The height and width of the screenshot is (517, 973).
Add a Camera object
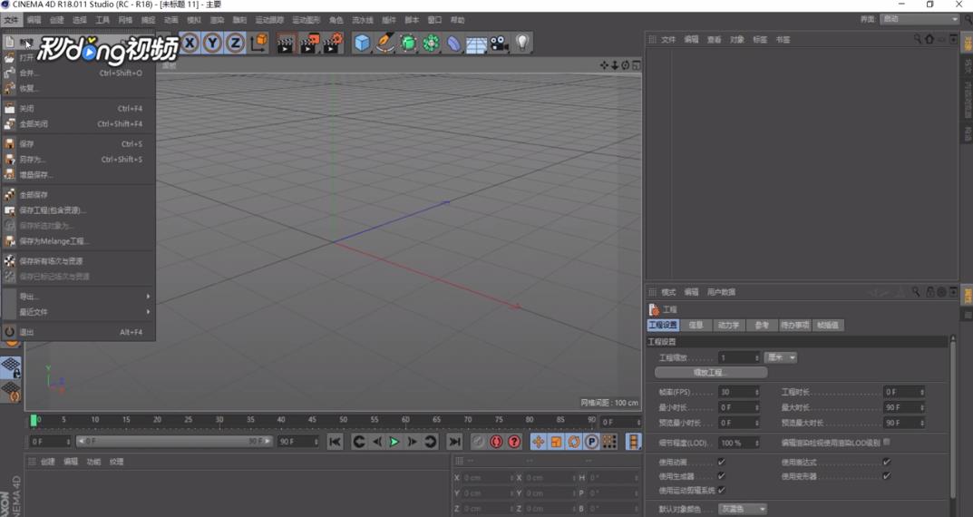click(x=500, y=43)
